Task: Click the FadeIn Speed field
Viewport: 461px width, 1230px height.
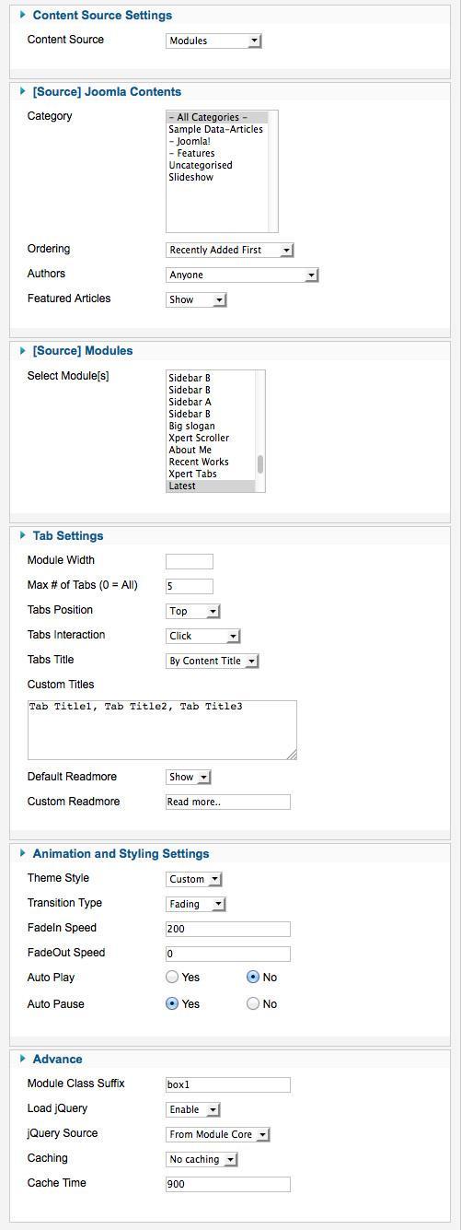Action: (x=228, y=929)
